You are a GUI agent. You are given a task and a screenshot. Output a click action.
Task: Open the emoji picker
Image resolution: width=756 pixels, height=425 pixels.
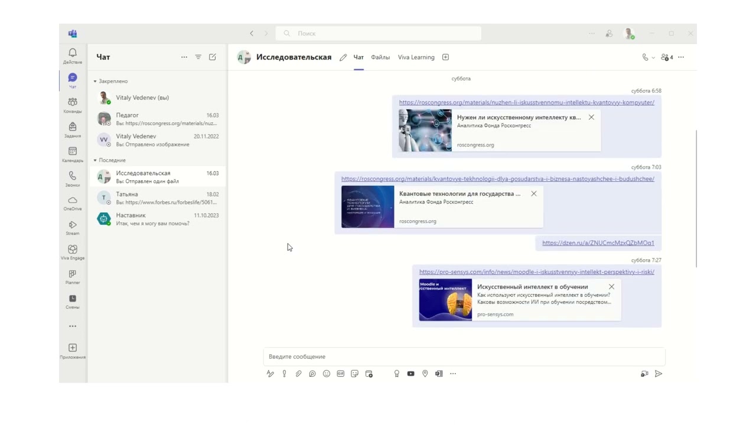(x=327, y=374)
